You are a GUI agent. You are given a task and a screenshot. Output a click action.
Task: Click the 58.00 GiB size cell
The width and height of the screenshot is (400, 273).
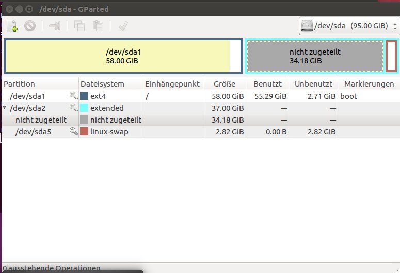point(228,96)
